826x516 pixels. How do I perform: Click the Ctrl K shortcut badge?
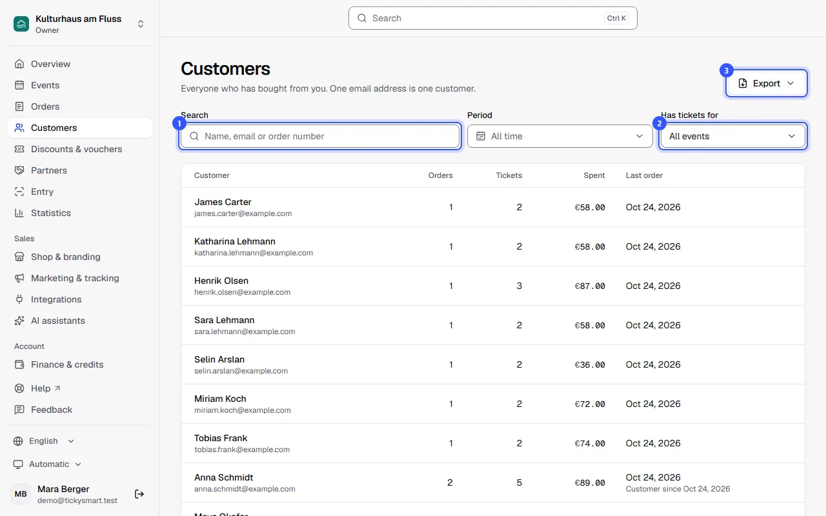617,18
